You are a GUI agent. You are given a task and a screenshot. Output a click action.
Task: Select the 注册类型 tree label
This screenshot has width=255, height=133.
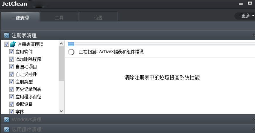click(x=24, y=82)
